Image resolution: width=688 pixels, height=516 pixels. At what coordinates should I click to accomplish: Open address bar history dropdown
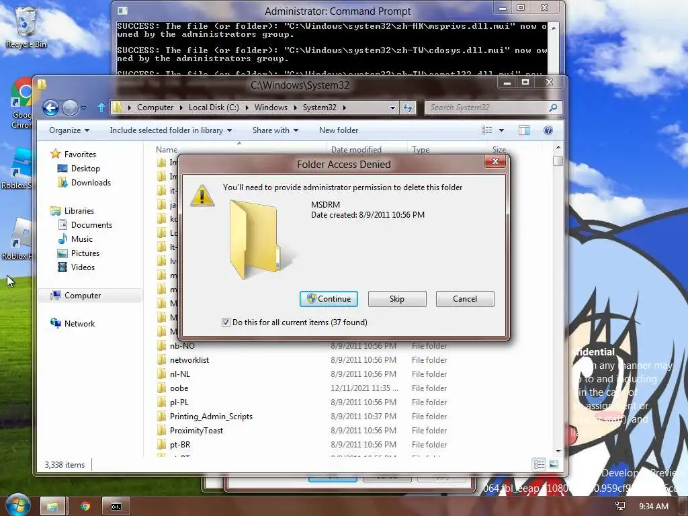(x=392, y=108)
